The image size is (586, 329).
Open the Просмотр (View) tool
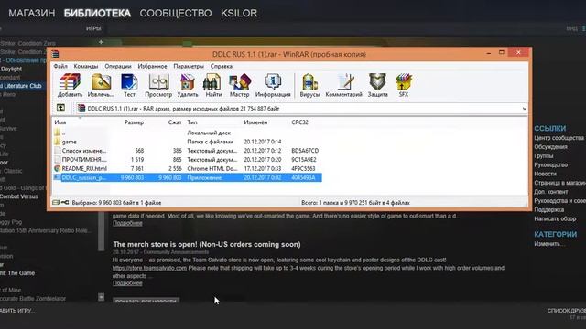pos(158,85)
